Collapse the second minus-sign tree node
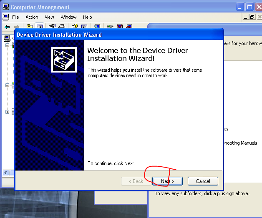The image size is (262, 218). coord(7,85)
